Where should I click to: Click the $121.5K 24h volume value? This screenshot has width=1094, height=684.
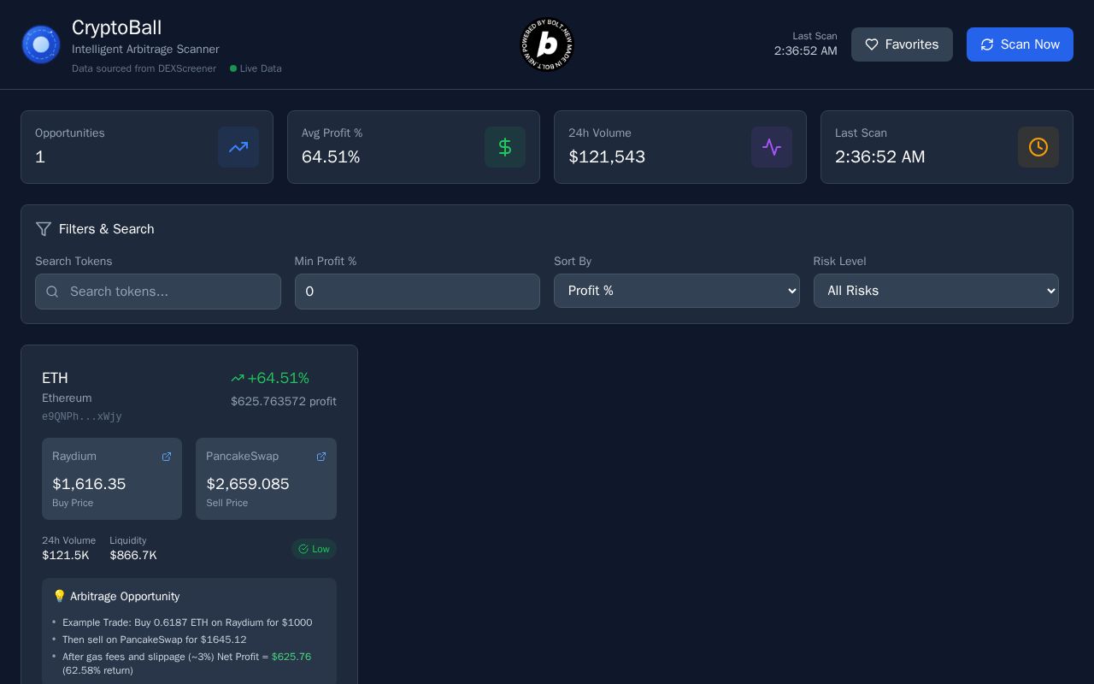coord(66,556)
